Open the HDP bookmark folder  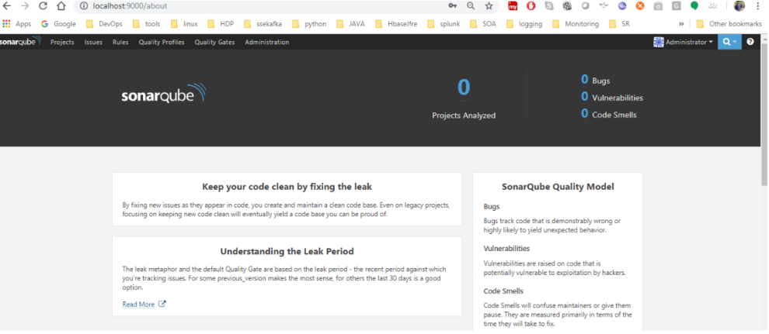coord(221,23)
